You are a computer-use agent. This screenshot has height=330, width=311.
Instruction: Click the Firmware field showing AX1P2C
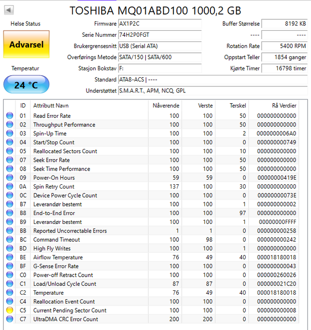[159, 24]
